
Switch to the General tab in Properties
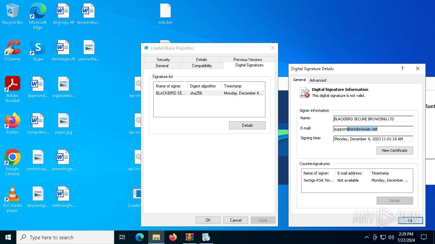[162, 66]
